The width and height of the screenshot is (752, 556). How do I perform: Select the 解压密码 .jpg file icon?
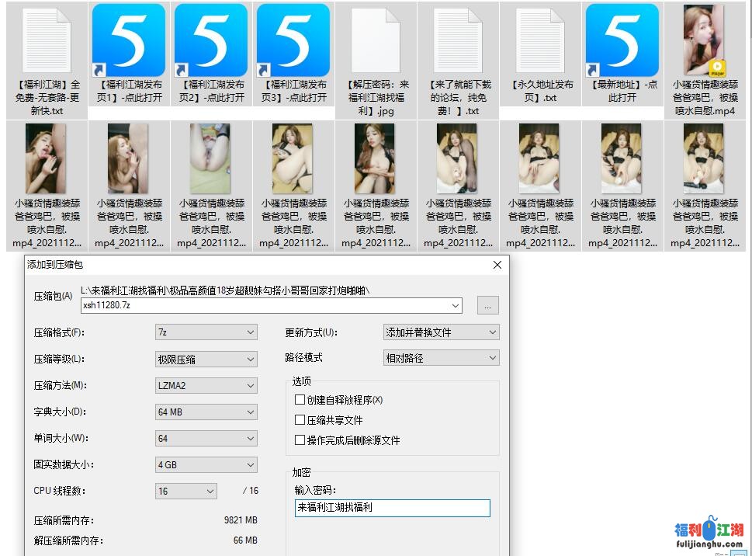pyautogui.click(x=376, y=40)
